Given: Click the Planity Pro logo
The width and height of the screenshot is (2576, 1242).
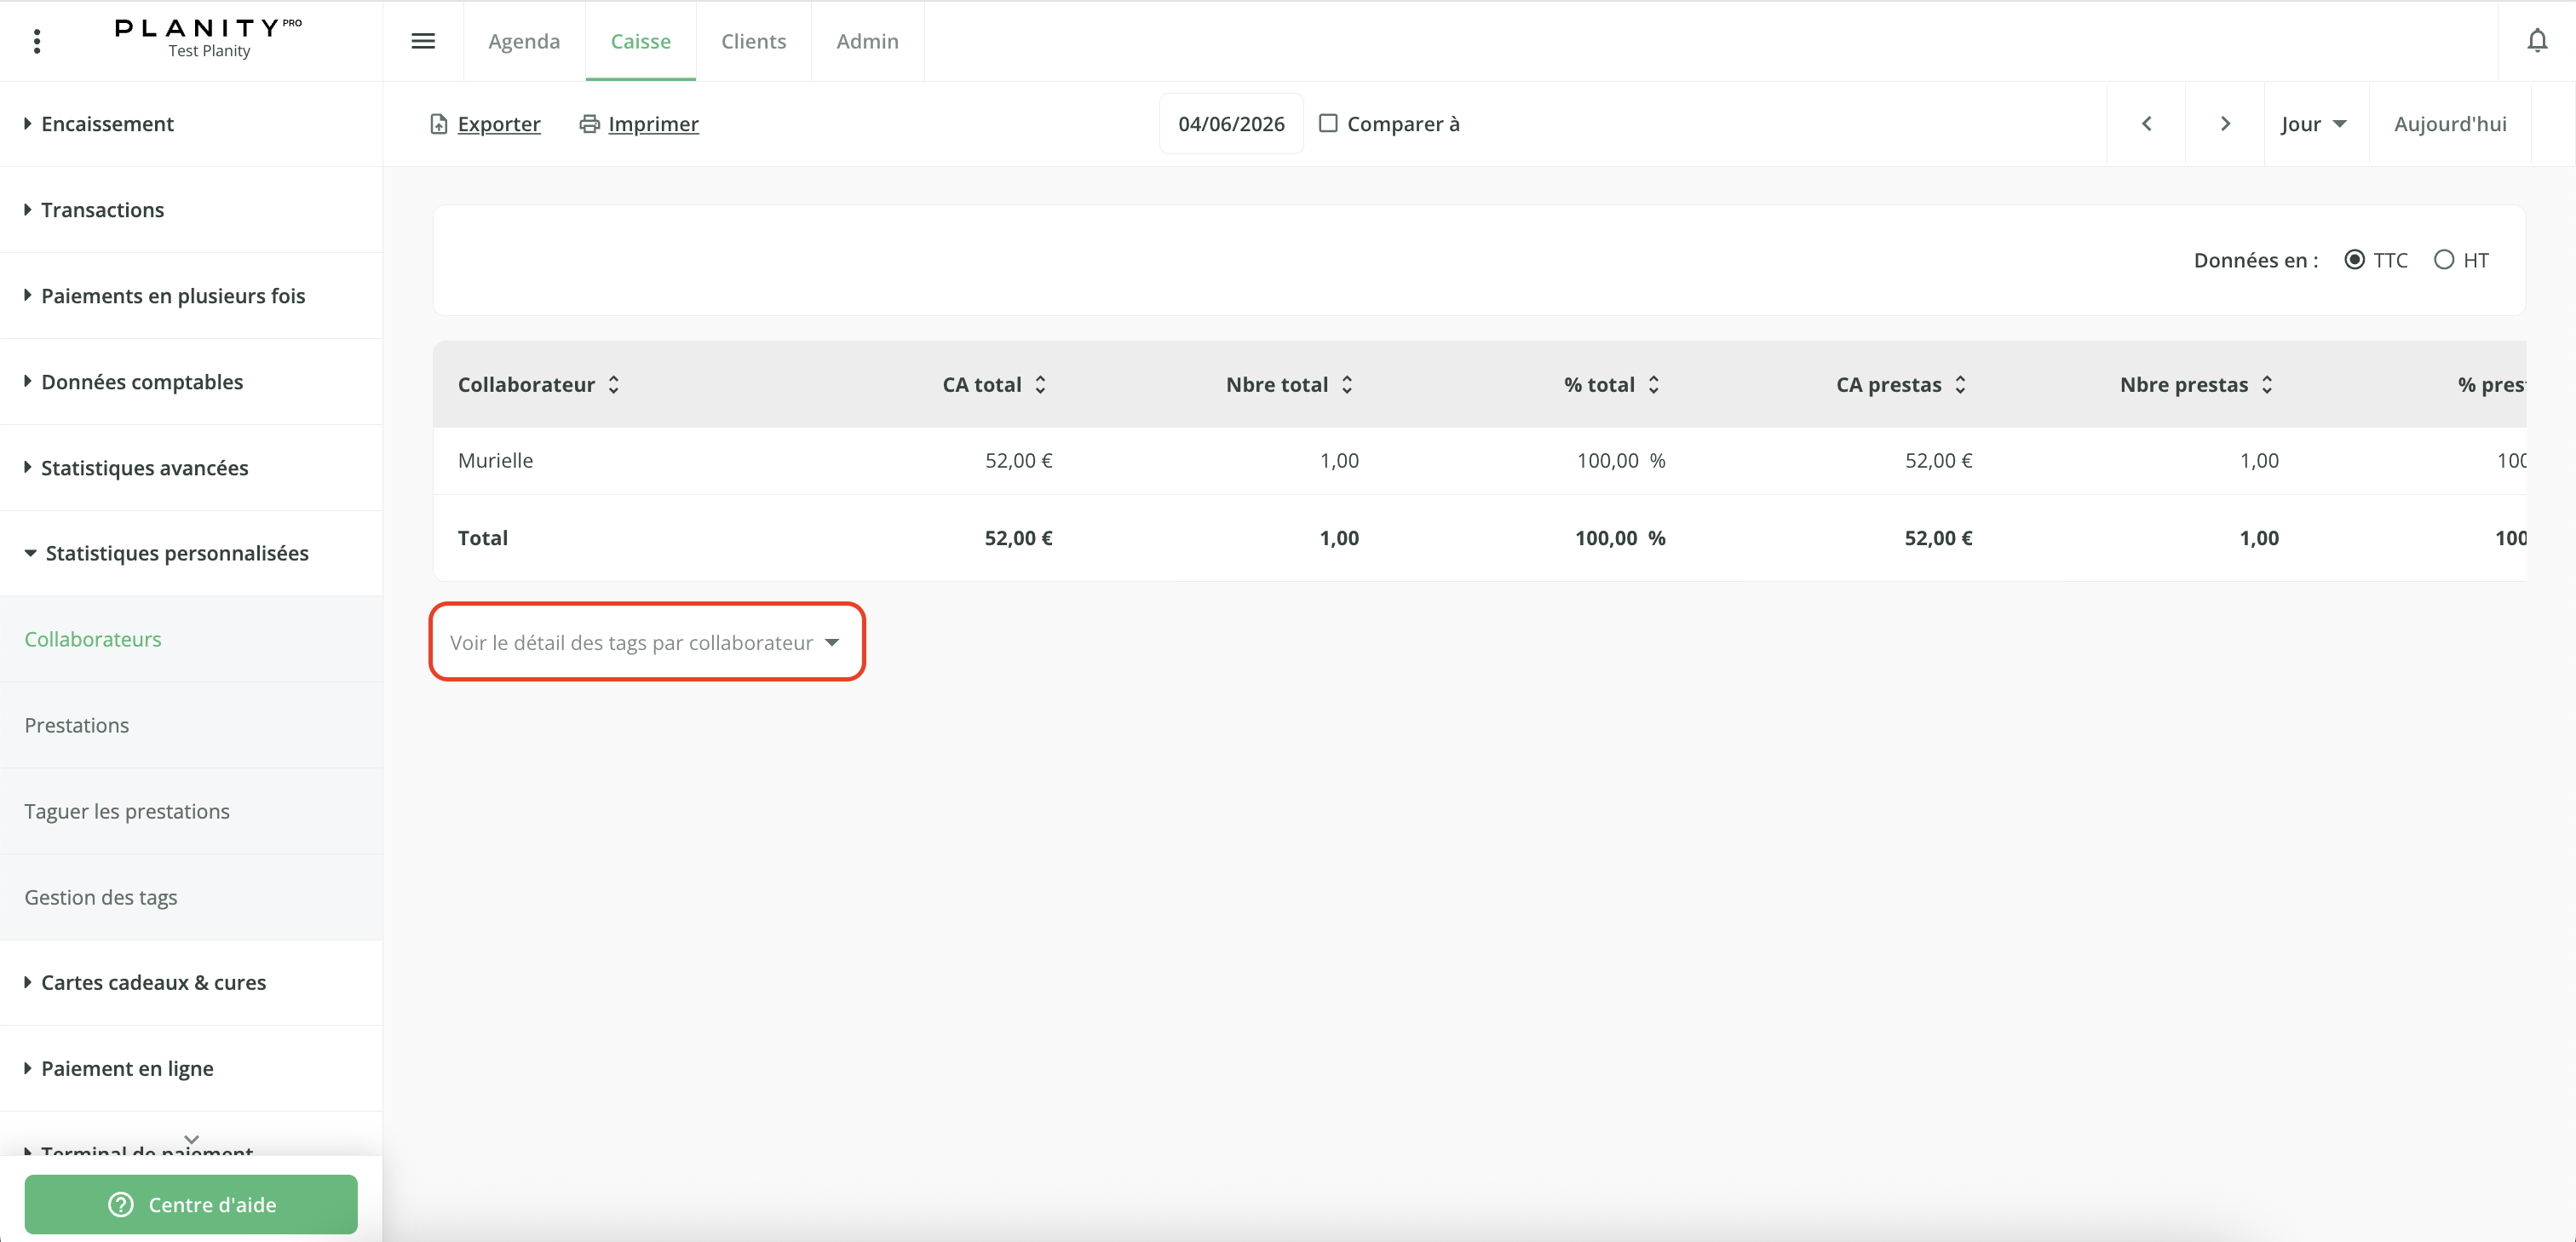Looking at the screenshot, I should click(208, 27).
